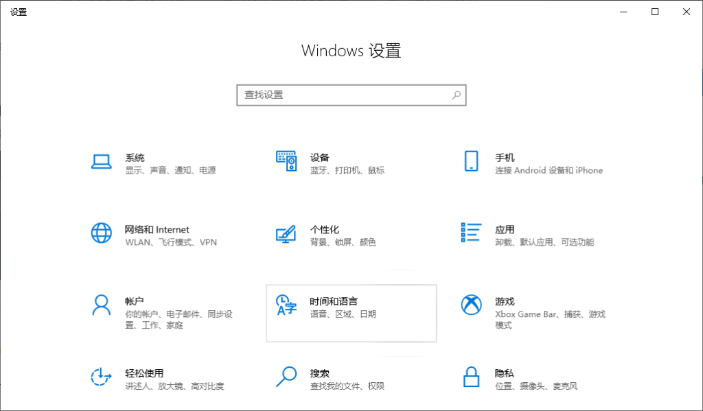Click the search magnifier in 查找设置 box
The image size is (703, 411).
456,95
